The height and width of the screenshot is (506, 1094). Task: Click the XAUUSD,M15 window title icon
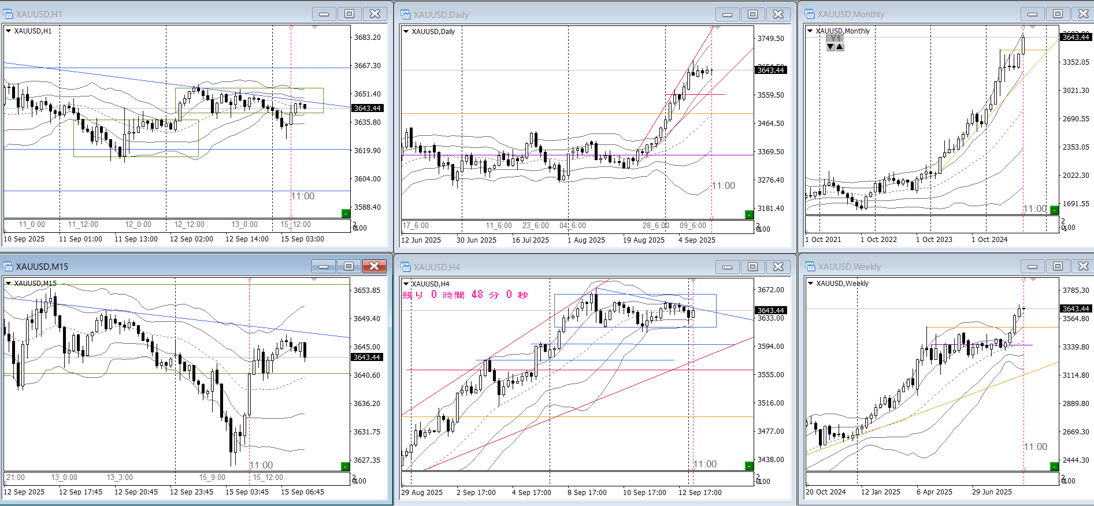pyautogui.click(x=8, y=266)
